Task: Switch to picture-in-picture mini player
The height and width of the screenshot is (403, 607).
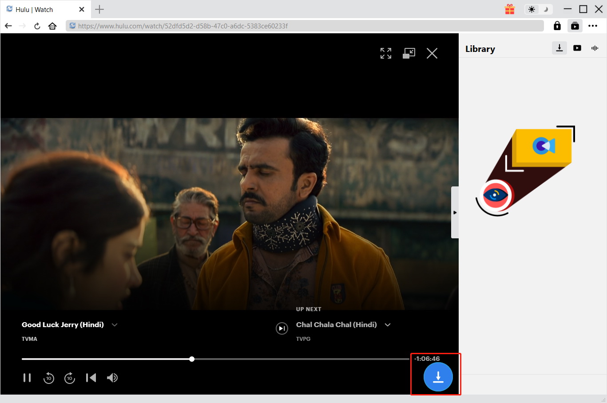Action: [x=409, y=53]
